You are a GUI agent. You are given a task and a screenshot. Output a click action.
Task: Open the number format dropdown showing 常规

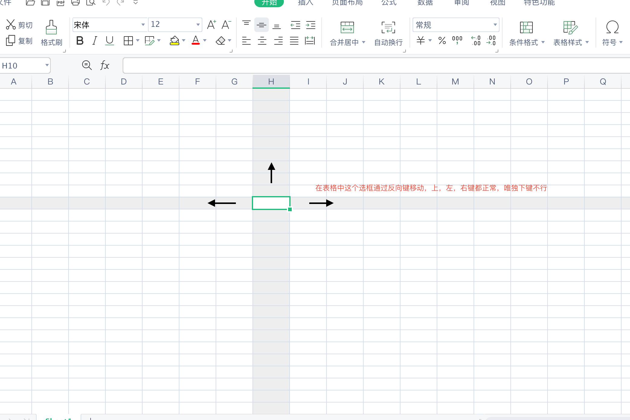495,25
